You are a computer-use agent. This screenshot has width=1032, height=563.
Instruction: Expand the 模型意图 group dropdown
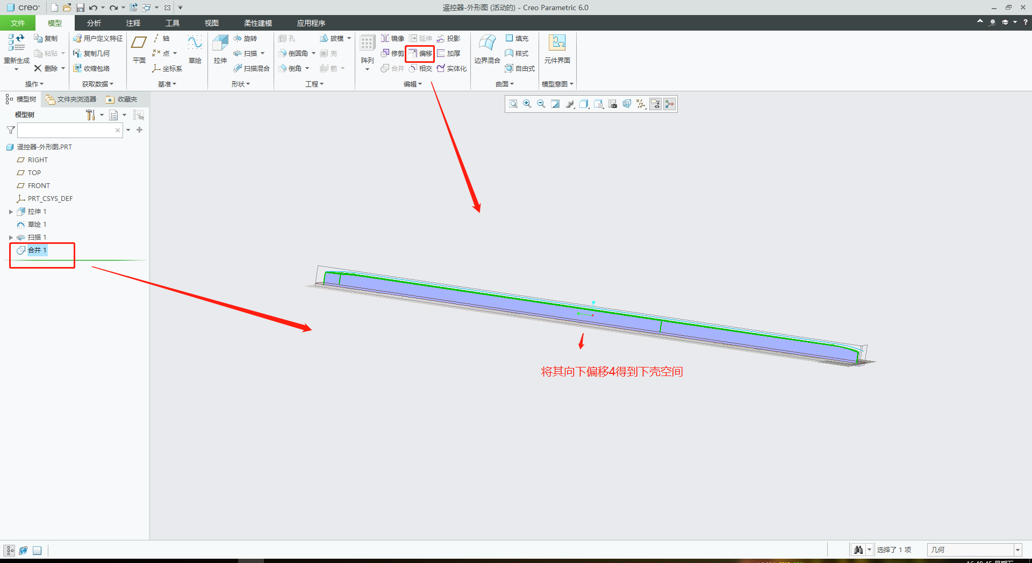pos(558,84)
